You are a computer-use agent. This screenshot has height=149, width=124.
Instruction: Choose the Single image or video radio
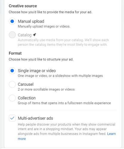tap(12, 71)
